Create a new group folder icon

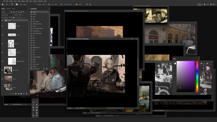(x=21, y=94)
